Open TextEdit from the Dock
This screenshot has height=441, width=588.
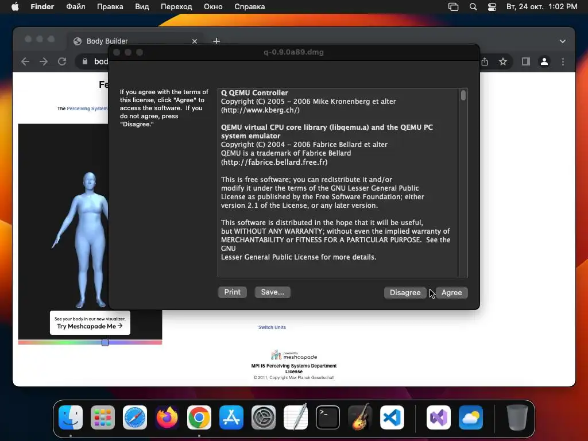296,417
